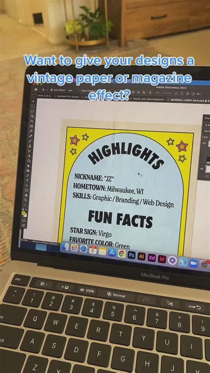Toggle Show Transform Controls checkbox

pyautogui.click(x=79, y=91)
